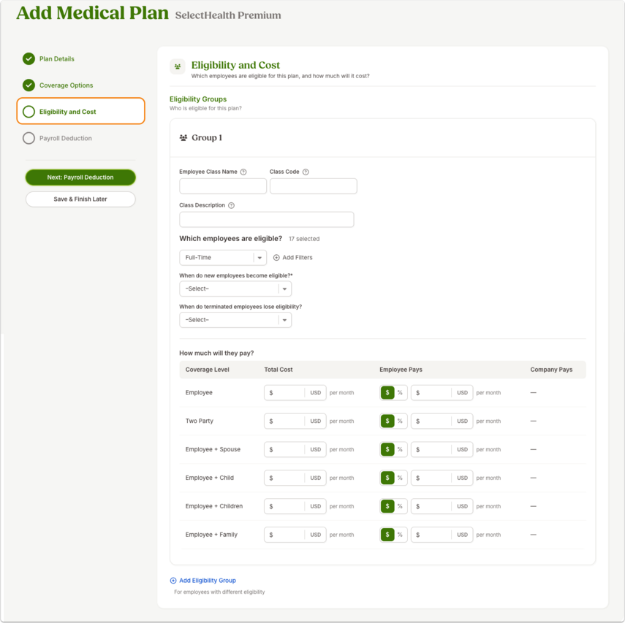
Task: Click the Add Filters plus icon
Action: 276,258
